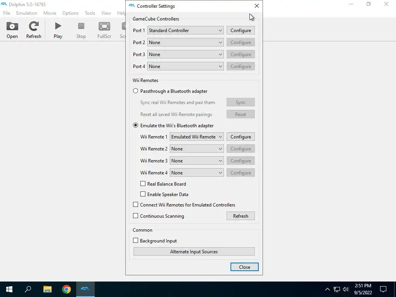Open the File menu
Viewport: 396px width, 297px height.
pos(7,13)
